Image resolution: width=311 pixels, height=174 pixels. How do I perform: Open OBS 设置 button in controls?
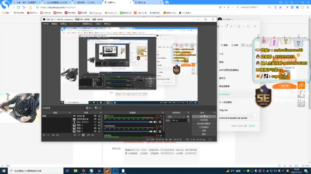204,131
